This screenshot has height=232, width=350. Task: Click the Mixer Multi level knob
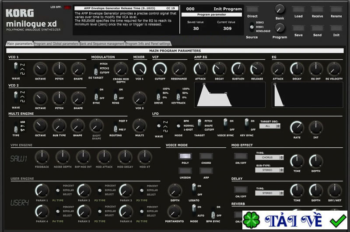click(x=140, y=126)
